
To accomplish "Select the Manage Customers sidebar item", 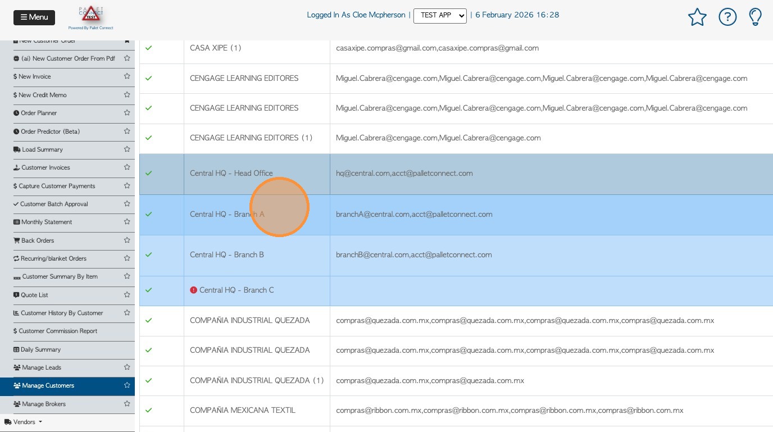I will click(x=67, y=386).
